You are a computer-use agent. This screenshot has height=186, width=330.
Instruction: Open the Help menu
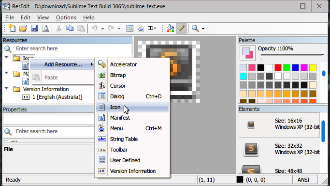pyautogui.click(x=88, y=17)
